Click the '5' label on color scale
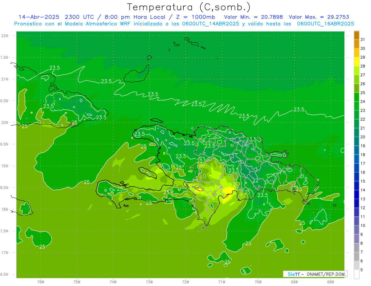Screen dimensions: 371x286 [x=362, y=270]
